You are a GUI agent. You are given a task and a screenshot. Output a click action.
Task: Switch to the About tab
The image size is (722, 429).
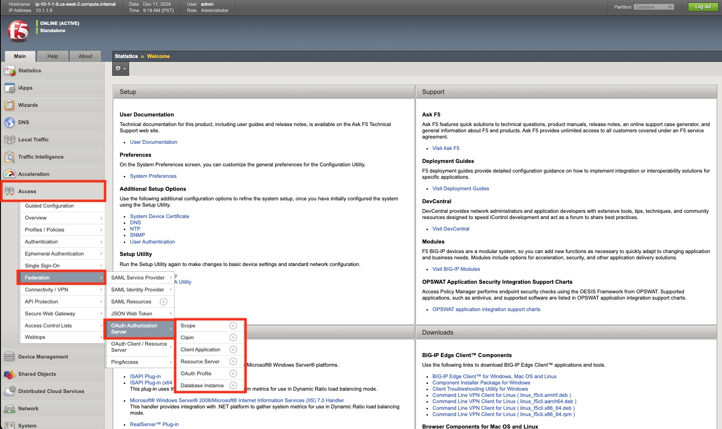click(x=85, y=56)
